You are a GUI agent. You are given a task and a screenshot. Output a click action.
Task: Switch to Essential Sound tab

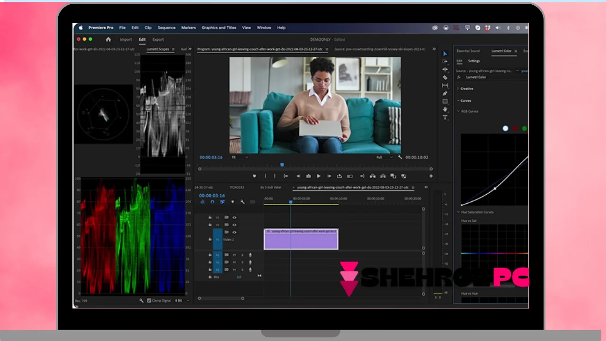point(468,51)
